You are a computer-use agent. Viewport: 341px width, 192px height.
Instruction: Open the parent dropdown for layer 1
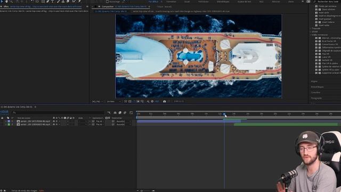[x=123, y=121]
